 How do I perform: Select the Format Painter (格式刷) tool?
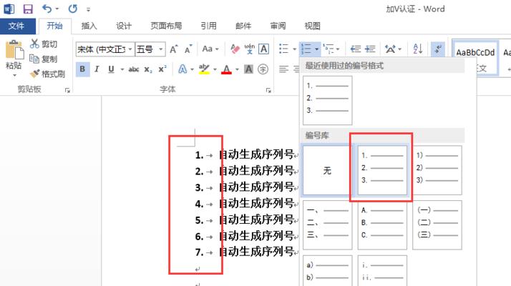coord(35,74)
